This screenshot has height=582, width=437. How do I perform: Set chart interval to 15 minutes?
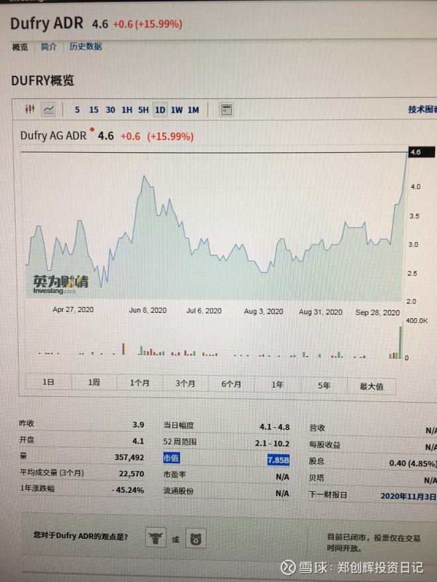pos(93,110)
